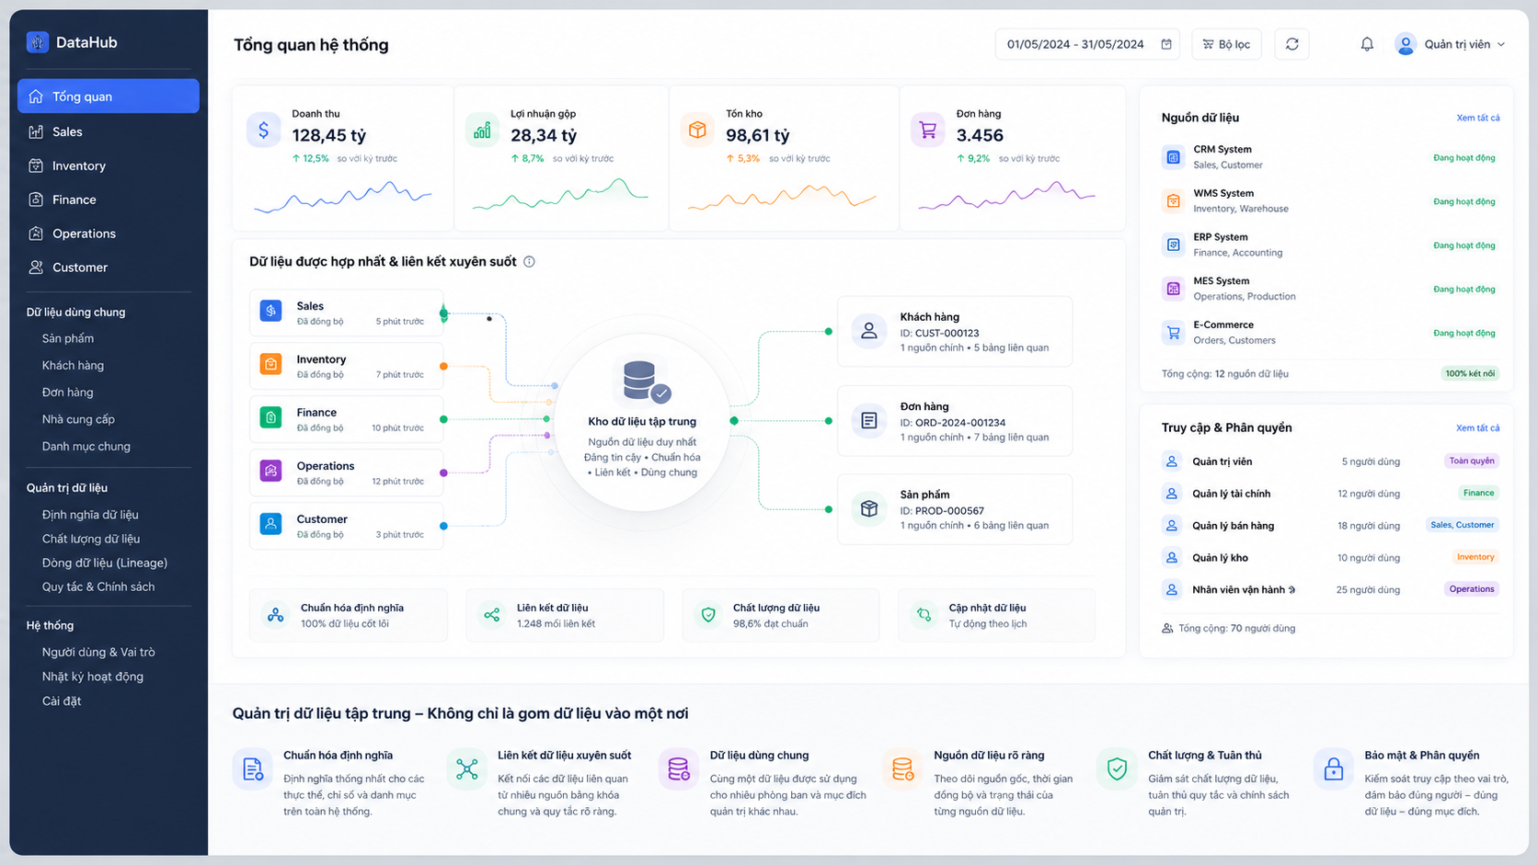Open notifications bell icon
The height and width of the screenshot is (865, 1538).
(x=1367, y=44)
